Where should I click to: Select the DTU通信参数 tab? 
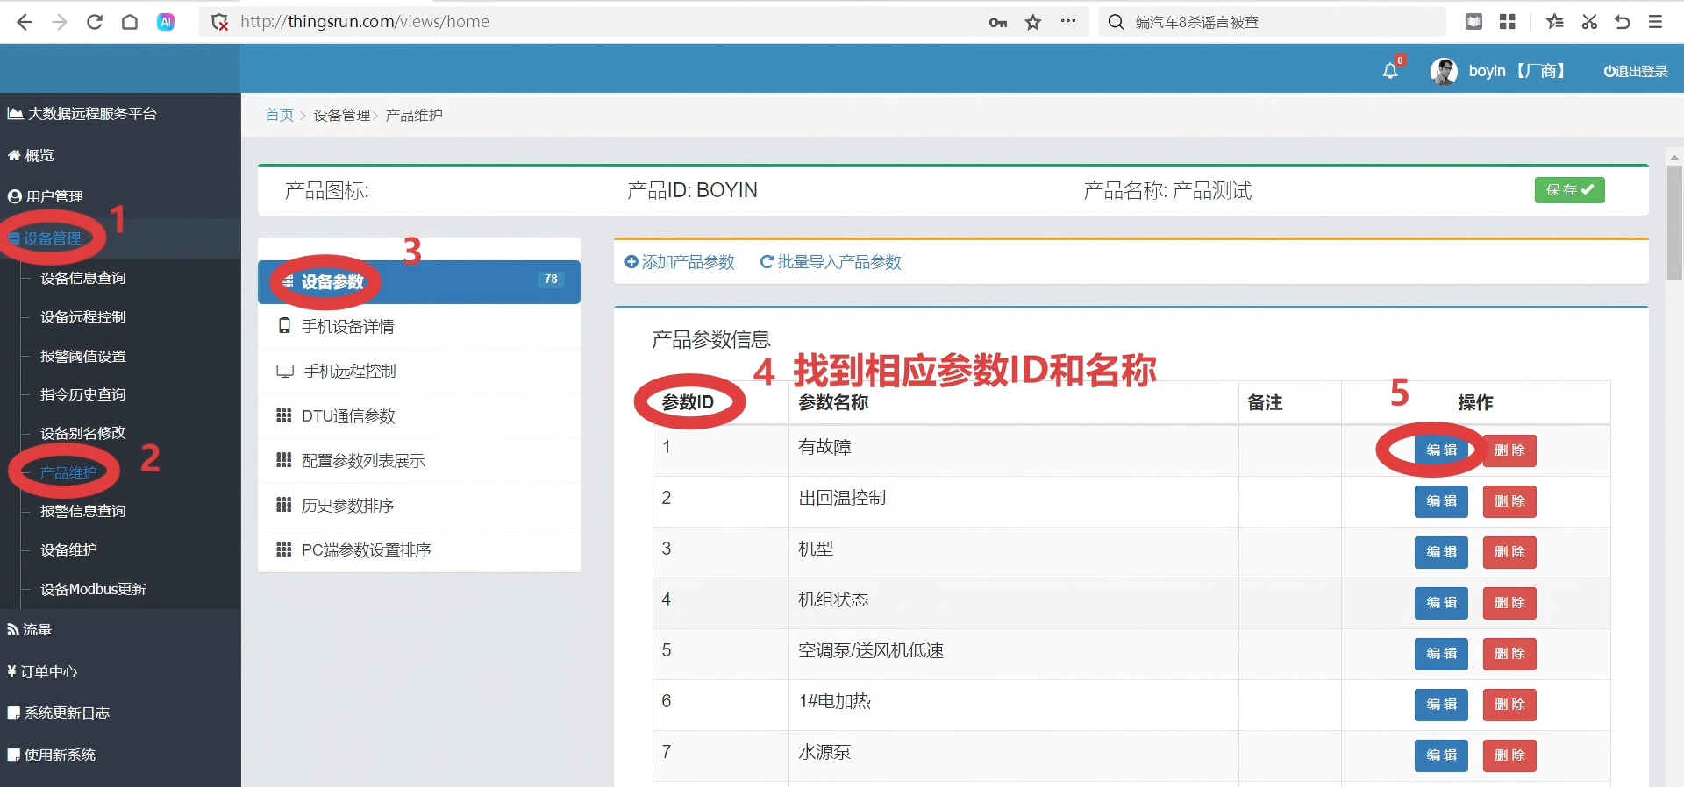point(348,415)
